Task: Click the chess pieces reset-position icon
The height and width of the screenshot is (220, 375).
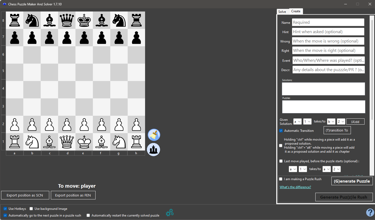Action: (154, 149)
